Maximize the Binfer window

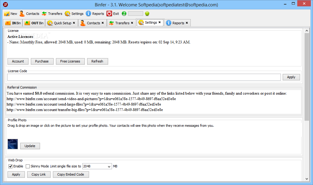click(293, 3)
